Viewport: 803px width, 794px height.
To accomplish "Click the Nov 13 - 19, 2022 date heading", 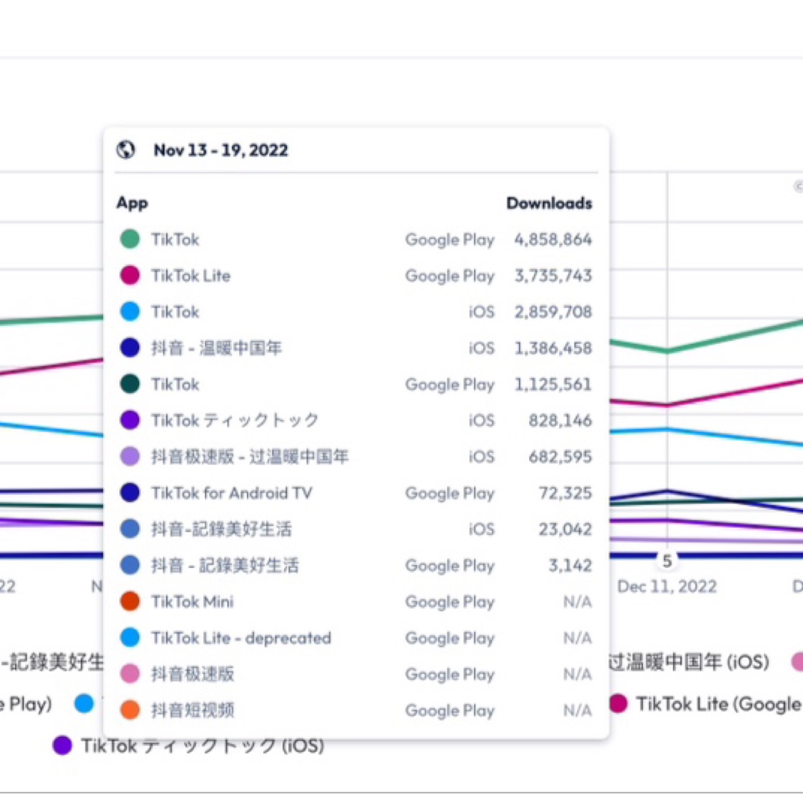I will pos(221,151).
